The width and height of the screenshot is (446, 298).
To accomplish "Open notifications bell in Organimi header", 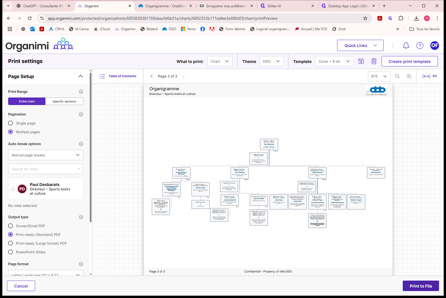I will [406, 46].
